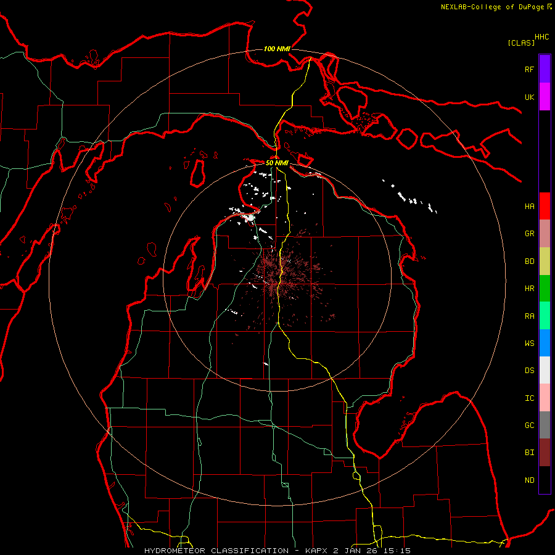Click the HR legend label
This screenshot has width=555, height=555.
[x=529, y=289]
